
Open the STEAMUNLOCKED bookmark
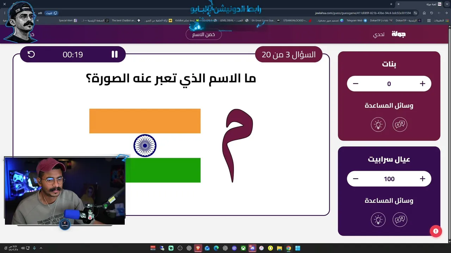pyautogui.click(x=297, y=20)
